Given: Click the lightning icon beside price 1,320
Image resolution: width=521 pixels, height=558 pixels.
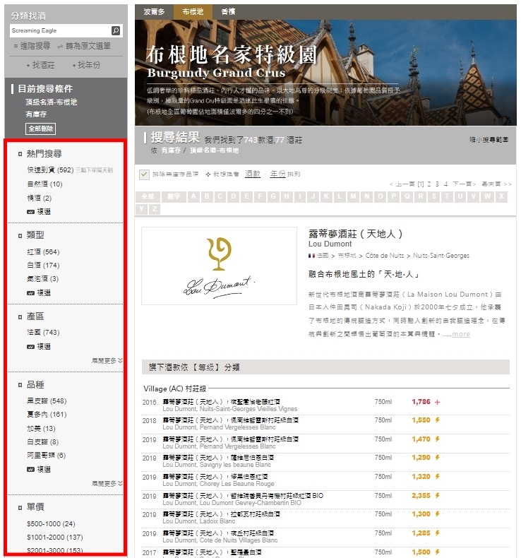Looking at the screenshot, I should (438, 477).
